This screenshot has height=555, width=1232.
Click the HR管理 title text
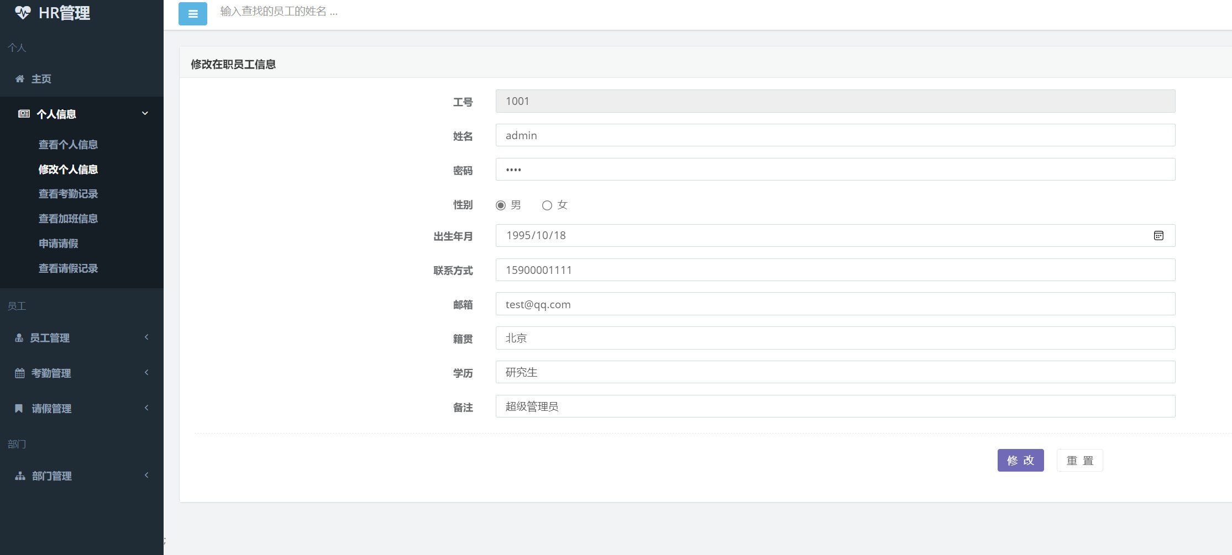(64, 13)
